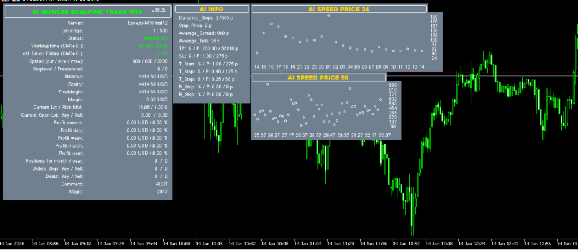Image resolution: width=578 pixels, height=250 pixels.
Task: Click the Profit month value
Action: (147, 146)
